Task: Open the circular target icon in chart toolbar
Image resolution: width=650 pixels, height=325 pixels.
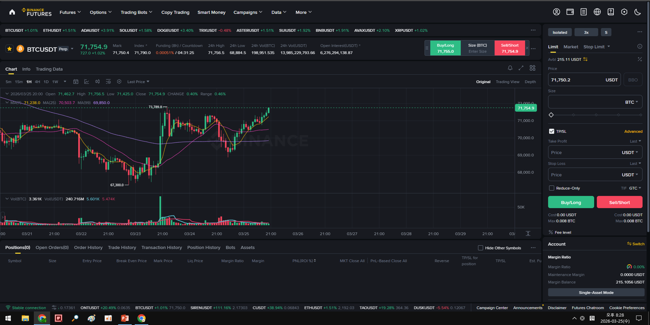Action: 119,82
